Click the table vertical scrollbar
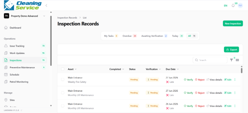This screenshot has height=113, width=248. click(242, 70)
